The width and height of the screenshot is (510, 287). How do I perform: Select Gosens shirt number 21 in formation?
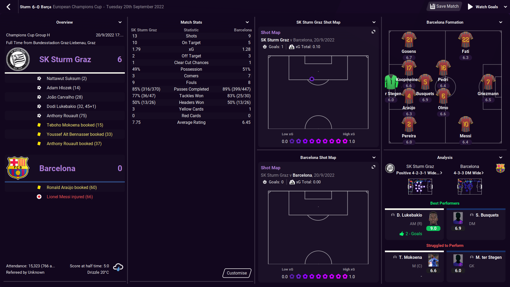(409, 40)
